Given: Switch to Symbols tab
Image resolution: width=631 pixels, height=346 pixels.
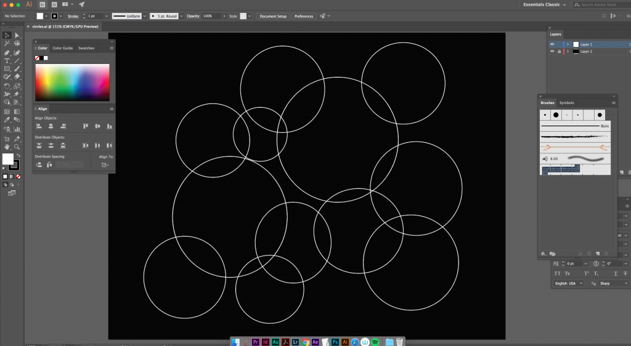Looking at the screenshot, I should click(x=567, y=103).
